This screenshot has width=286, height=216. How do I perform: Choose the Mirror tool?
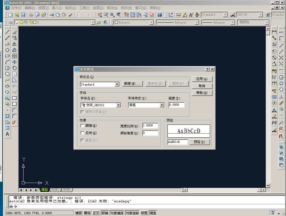[14, 44]
